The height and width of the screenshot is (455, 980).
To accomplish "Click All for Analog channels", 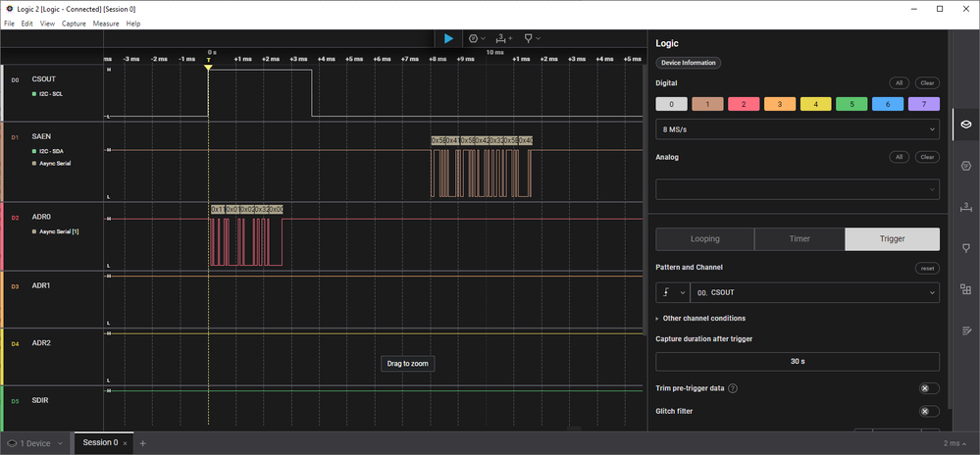I will [x=899, y=157].
